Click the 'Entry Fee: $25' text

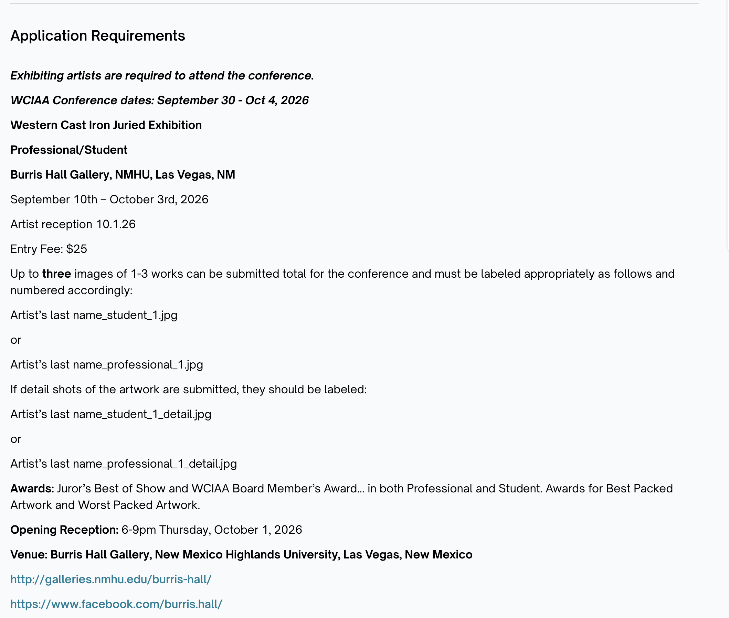(49, 249)
